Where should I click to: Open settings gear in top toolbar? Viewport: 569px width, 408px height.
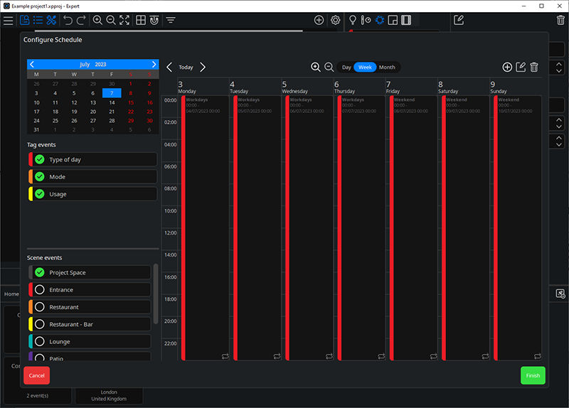(336, 21)
